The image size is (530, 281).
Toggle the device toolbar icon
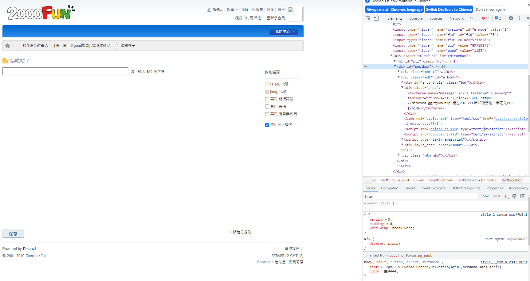pos(376,18)
